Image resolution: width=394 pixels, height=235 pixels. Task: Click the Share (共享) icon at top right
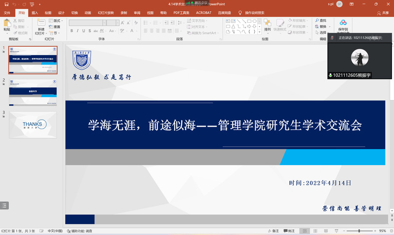(383, 13)
